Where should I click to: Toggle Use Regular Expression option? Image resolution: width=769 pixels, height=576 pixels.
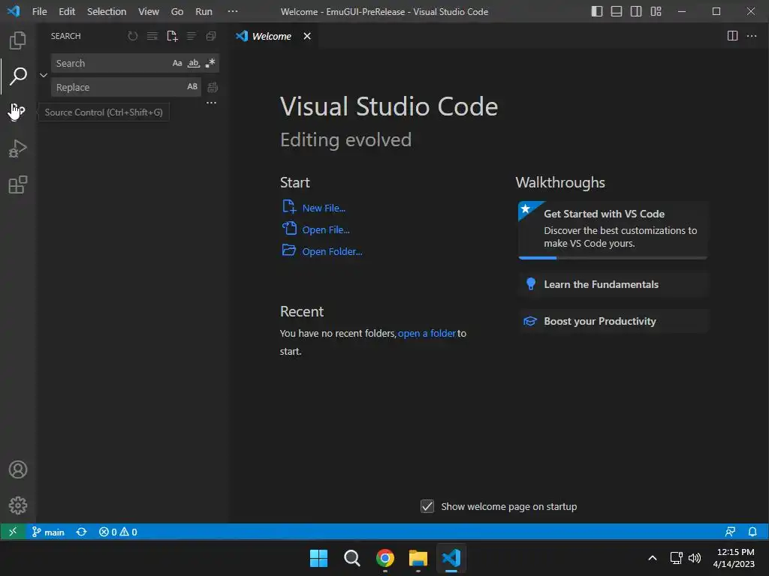click(210, 63)
